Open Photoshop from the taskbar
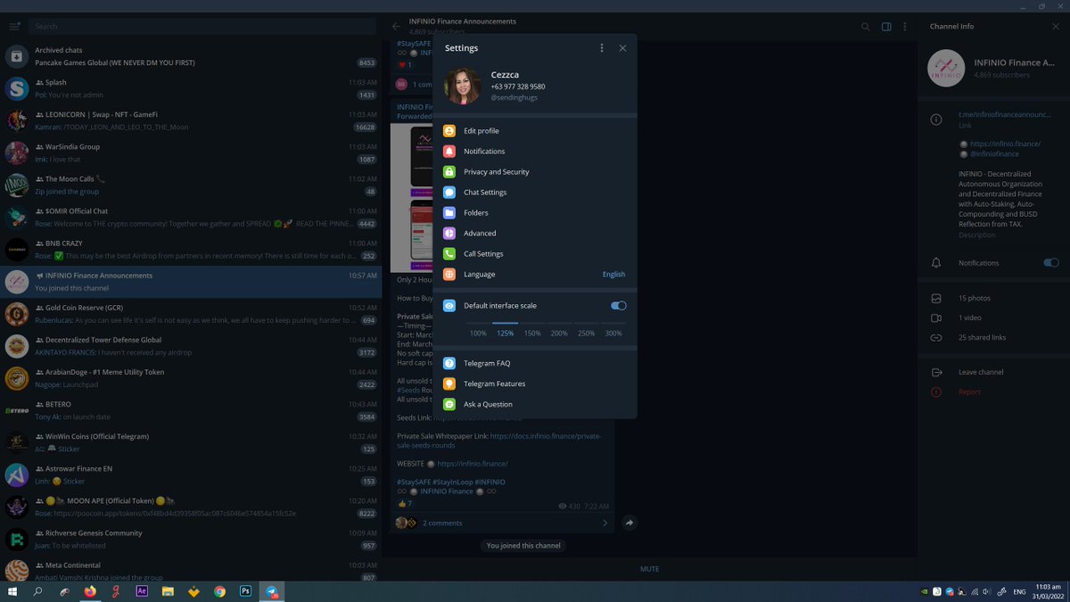 [246, 591]
